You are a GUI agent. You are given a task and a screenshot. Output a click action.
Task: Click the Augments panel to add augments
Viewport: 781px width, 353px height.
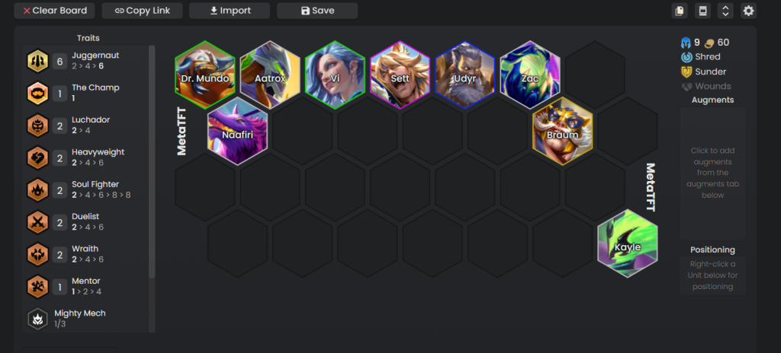[x=713, y=173]
